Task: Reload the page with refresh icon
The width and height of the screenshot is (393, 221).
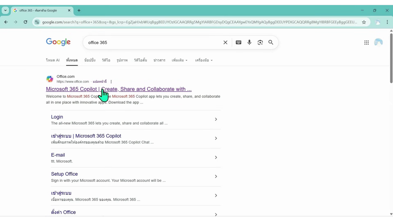Action: [x=25, y=22]
